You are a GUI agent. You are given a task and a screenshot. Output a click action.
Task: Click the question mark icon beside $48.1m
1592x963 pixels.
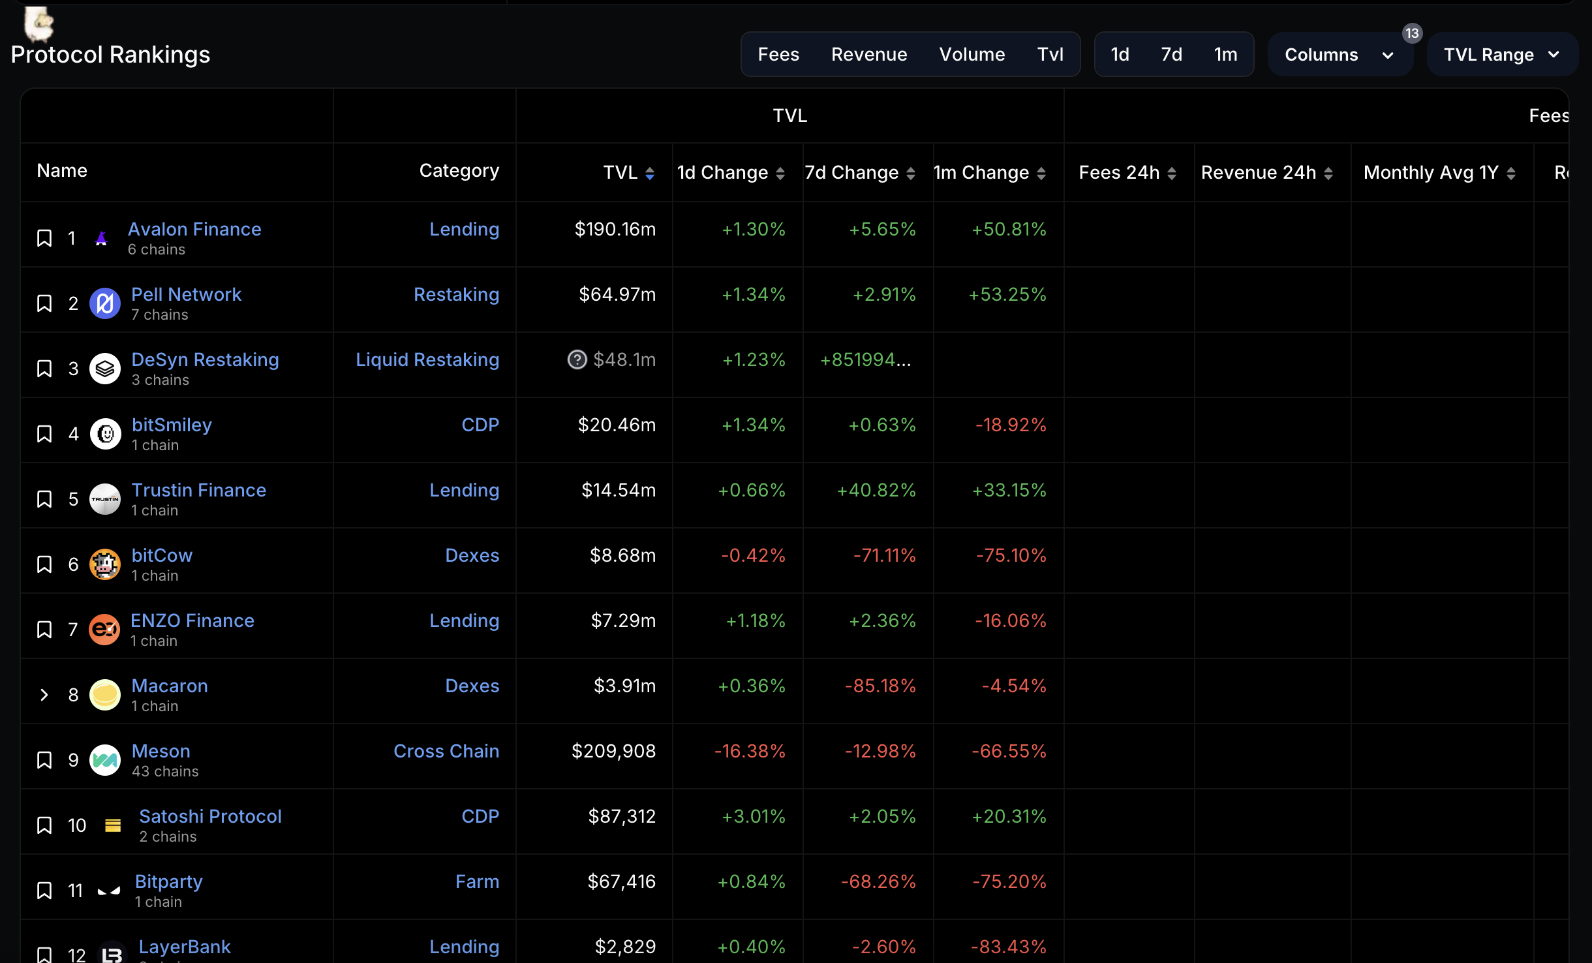pyautogui.click(x=577, y=359)
